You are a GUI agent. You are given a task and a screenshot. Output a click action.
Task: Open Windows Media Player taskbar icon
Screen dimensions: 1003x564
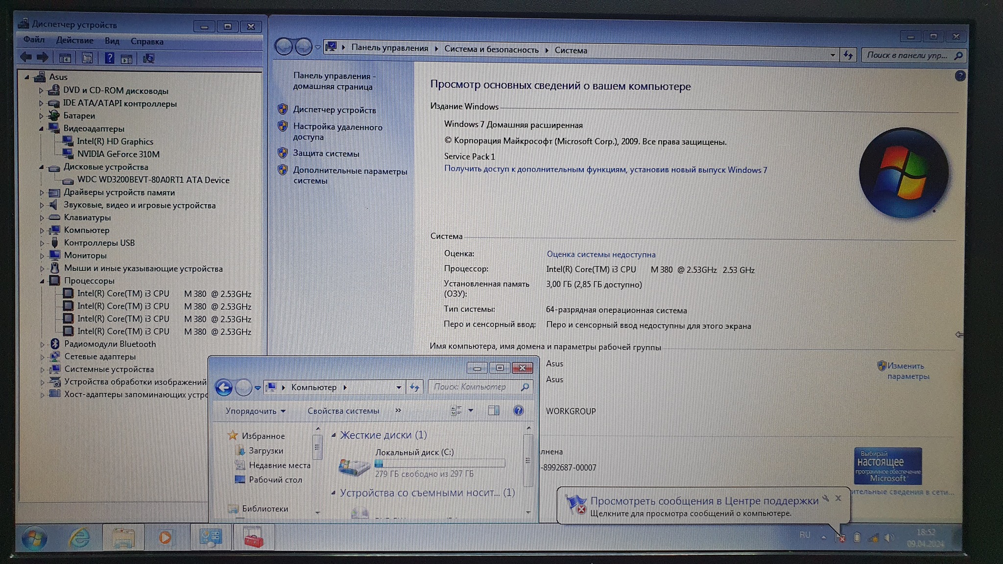point(165,538)
